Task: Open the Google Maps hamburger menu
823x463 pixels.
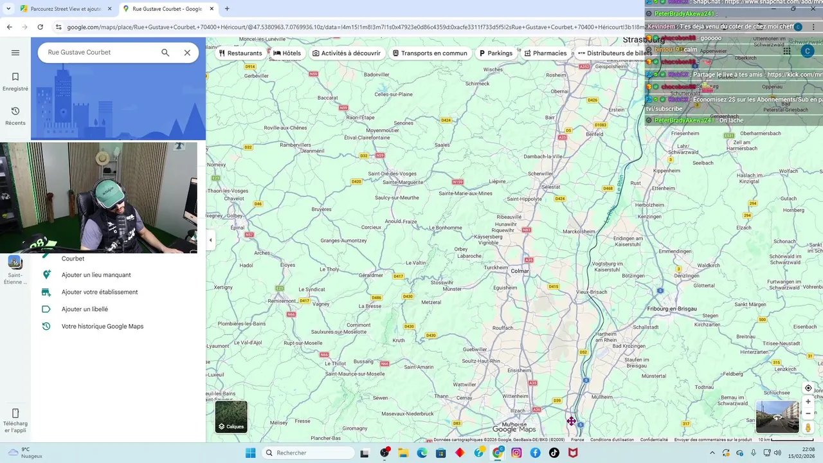Action: click(x=15, y=53)
